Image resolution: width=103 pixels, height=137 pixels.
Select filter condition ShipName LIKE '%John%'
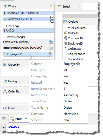click(28, 13)
